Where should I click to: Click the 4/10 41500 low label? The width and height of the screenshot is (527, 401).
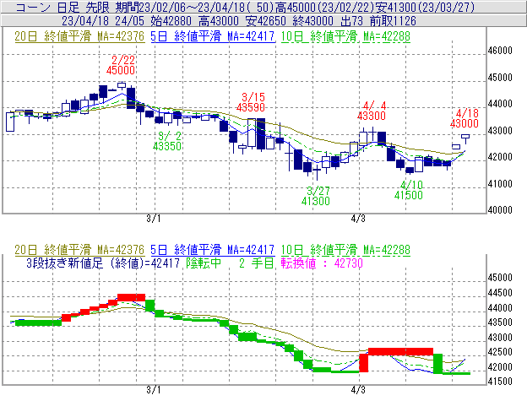coord(409,190)
